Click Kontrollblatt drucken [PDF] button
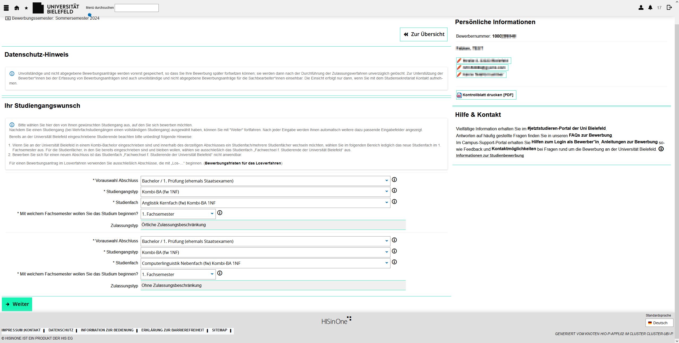679x343 pixels. pos(486,95)
